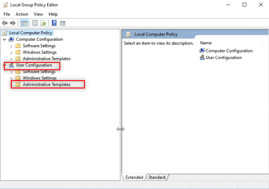Viewport: 269px width, 189px height.
Task: Click the Computer Configuration icon in right pane
Action: (202, 51)
